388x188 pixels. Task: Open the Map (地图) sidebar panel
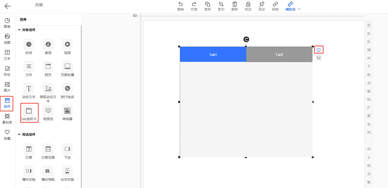(x=7, y=39)
